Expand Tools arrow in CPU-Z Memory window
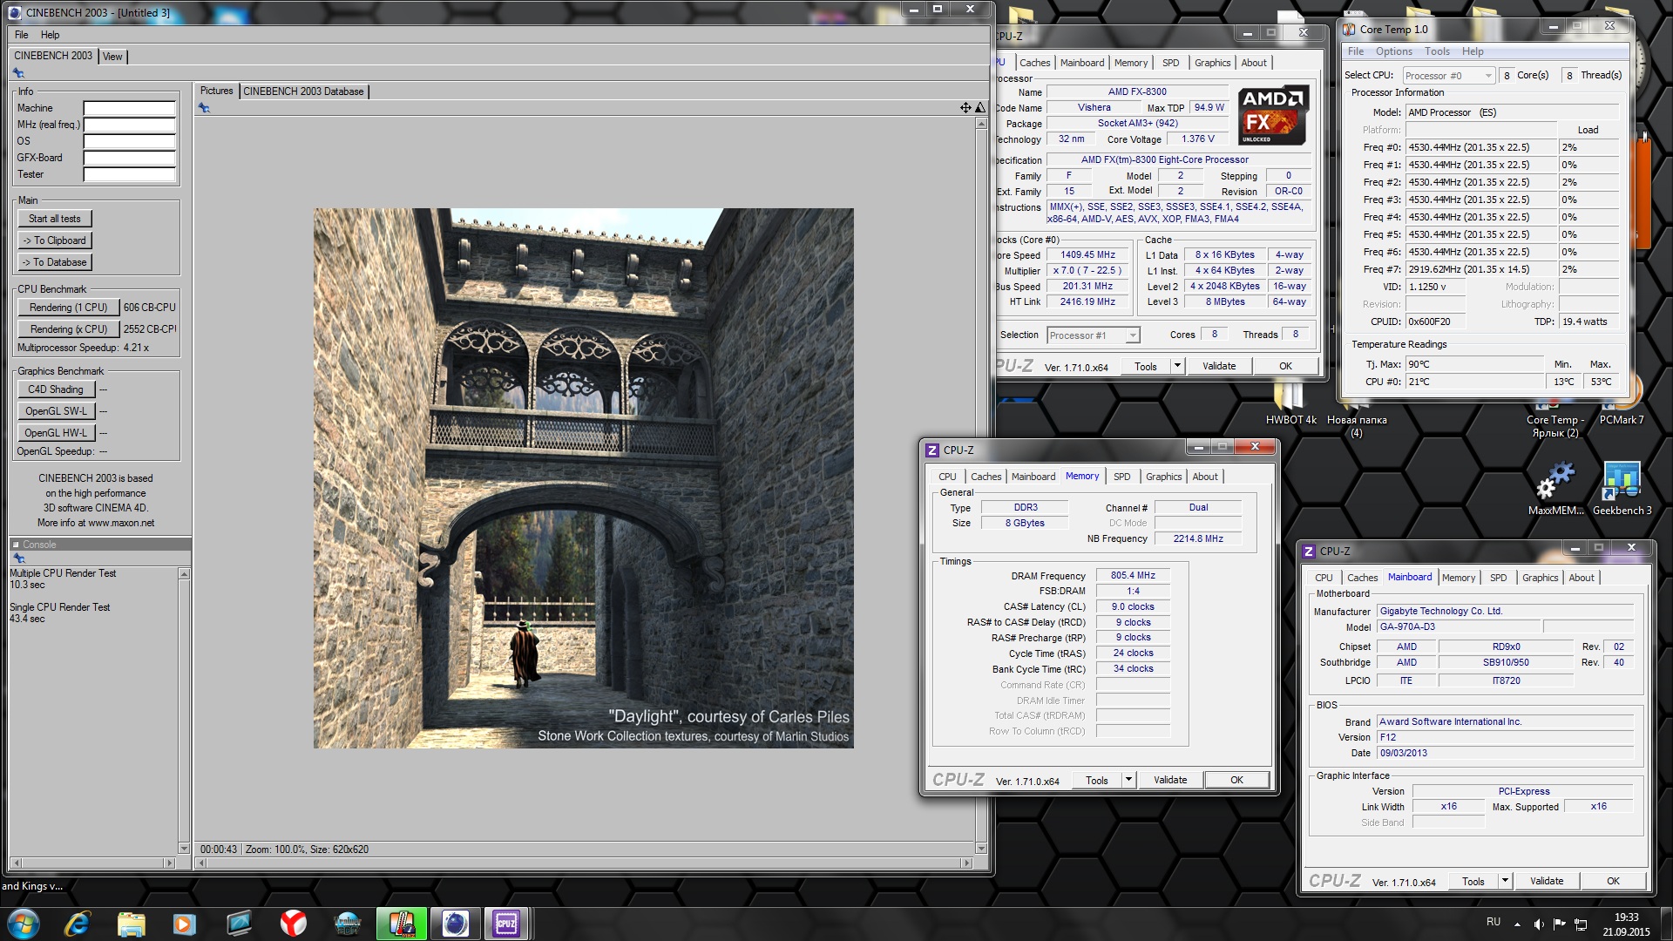The image size is (1673, 941). pos(1128,780)
